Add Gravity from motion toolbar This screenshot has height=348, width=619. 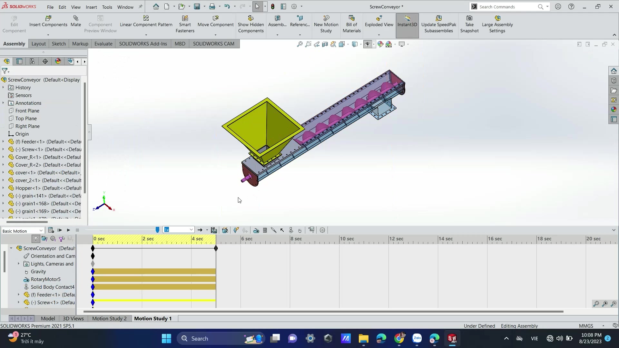(300, 230)
